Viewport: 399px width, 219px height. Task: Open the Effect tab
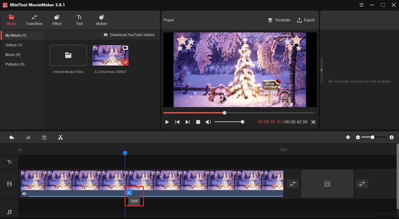(x=57, y=20)
